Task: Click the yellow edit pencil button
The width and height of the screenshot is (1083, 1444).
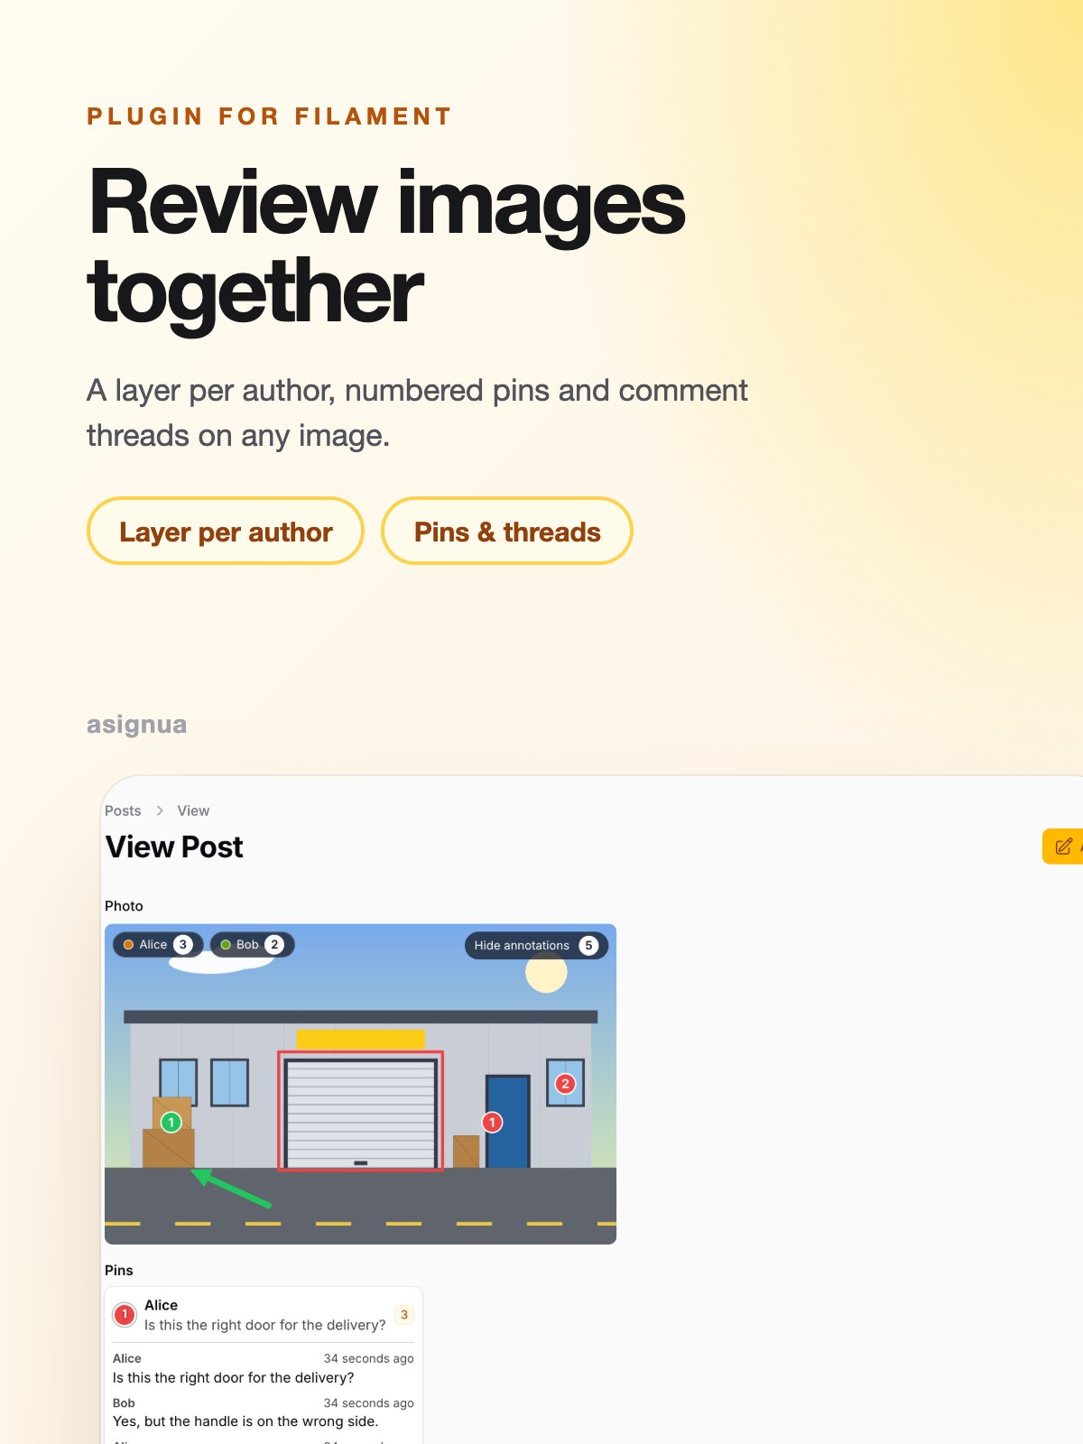Action: click(1063, 847)
